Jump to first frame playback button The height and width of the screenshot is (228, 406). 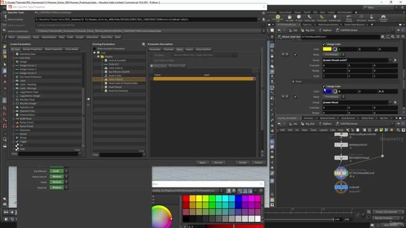pyautogui.click(x=6, y=212)
